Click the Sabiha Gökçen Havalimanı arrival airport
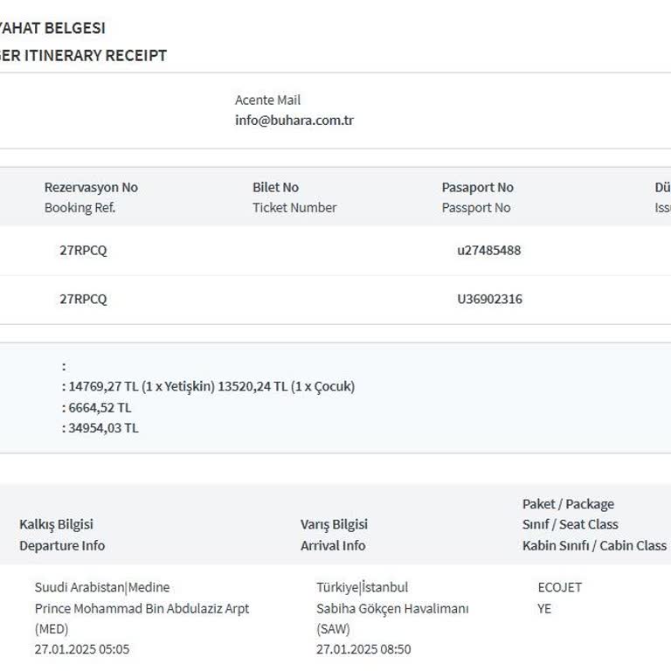Viewport: 671px width, 671px height. (392, 608)
